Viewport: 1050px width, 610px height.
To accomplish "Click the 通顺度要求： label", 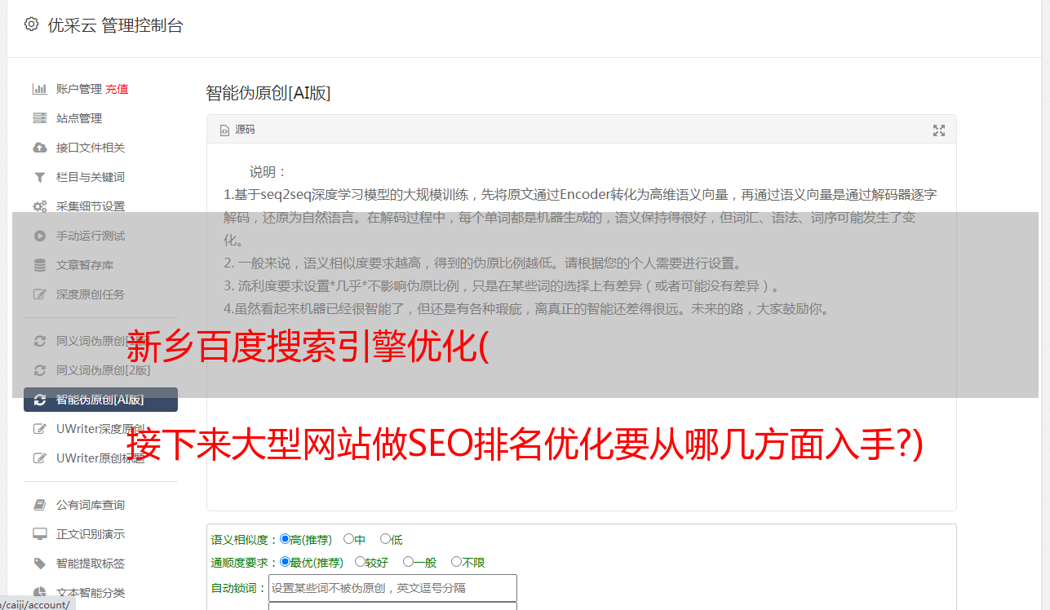I will (245, 563).
